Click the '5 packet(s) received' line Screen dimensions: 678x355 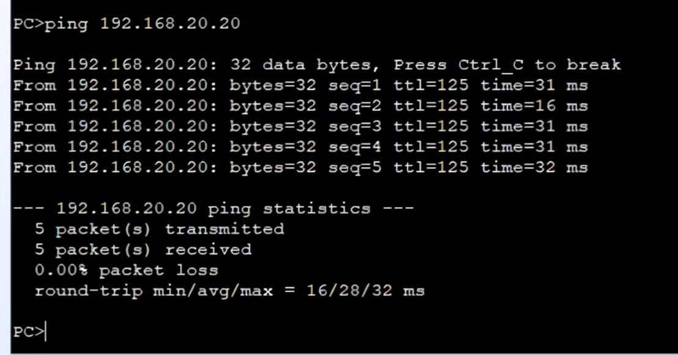tap(143, 250)
